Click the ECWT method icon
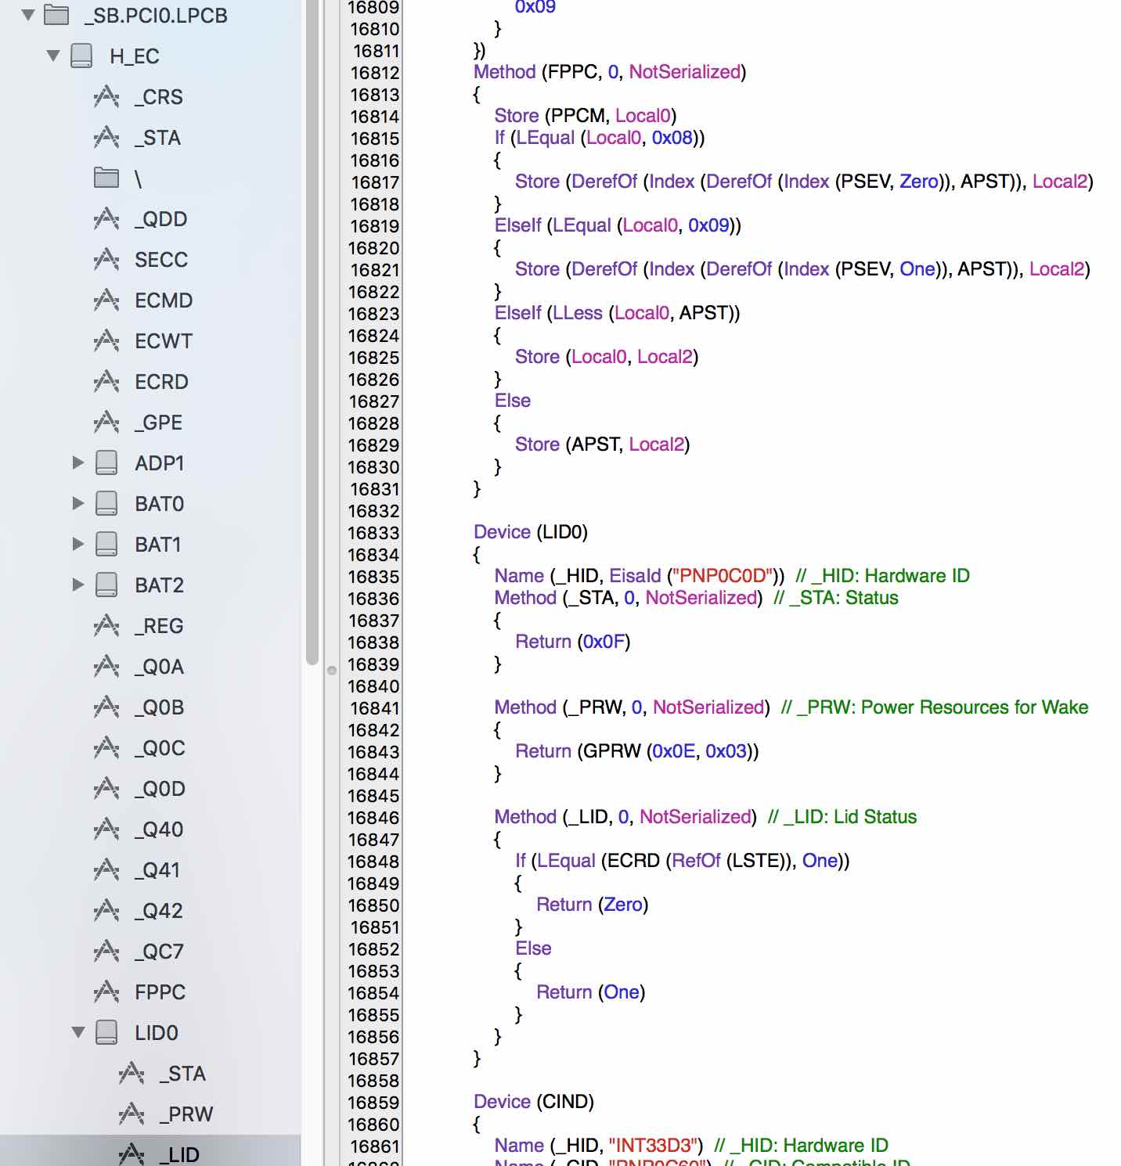 pos(106,341)
